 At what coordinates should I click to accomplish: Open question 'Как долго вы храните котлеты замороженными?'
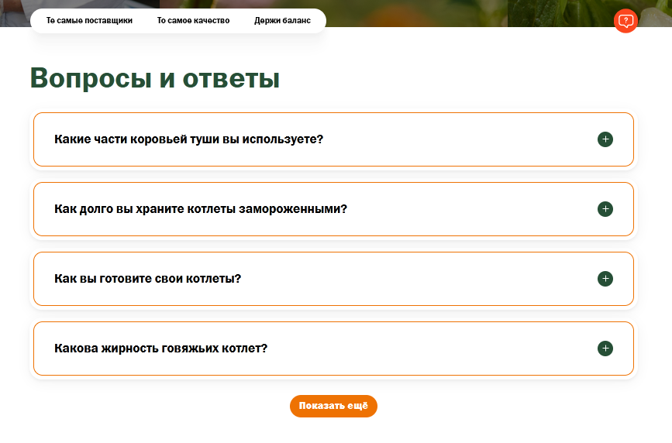click(x=333, y=209)
